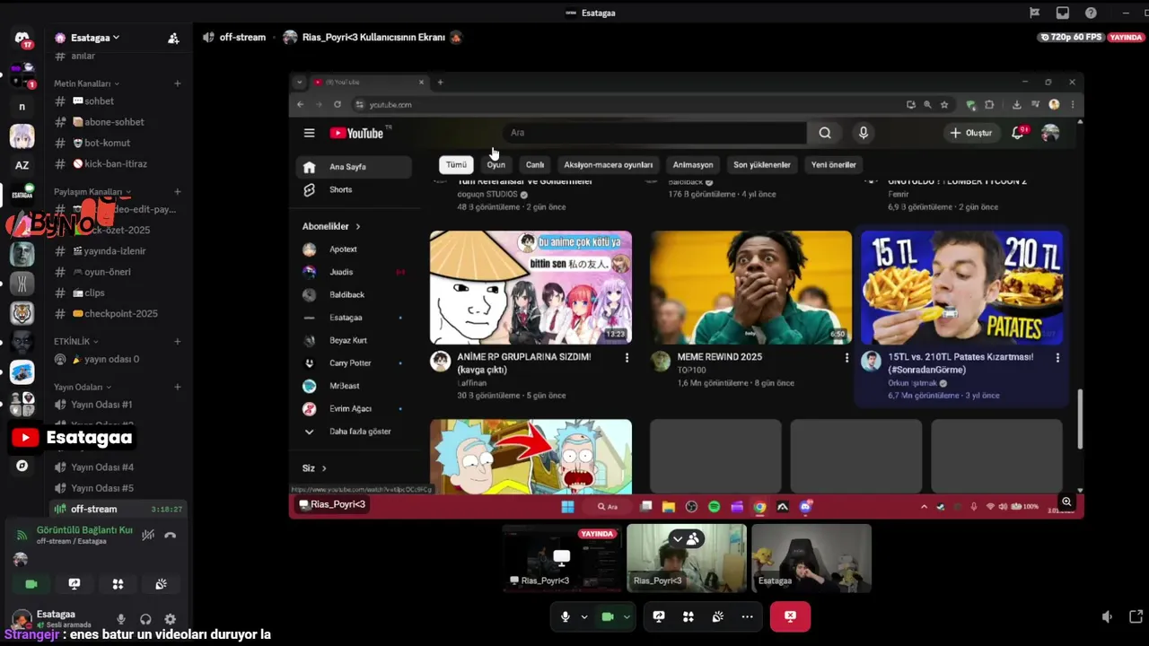Open more options ellipsis in call bar
Viewport: 1149px width, 646px height.
point(747,616)
